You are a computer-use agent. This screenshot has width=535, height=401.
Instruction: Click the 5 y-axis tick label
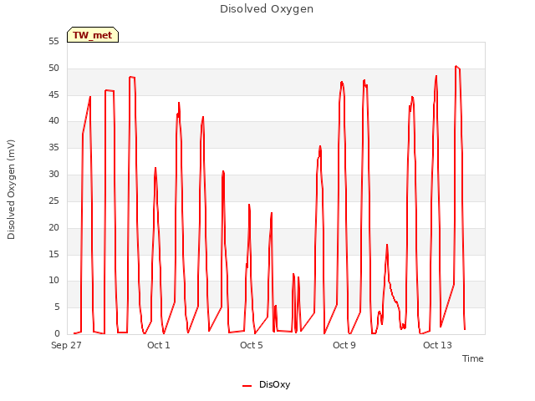[x=57, y=307]
